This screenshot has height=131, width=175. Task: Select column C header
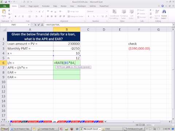[x=88, y=29]
